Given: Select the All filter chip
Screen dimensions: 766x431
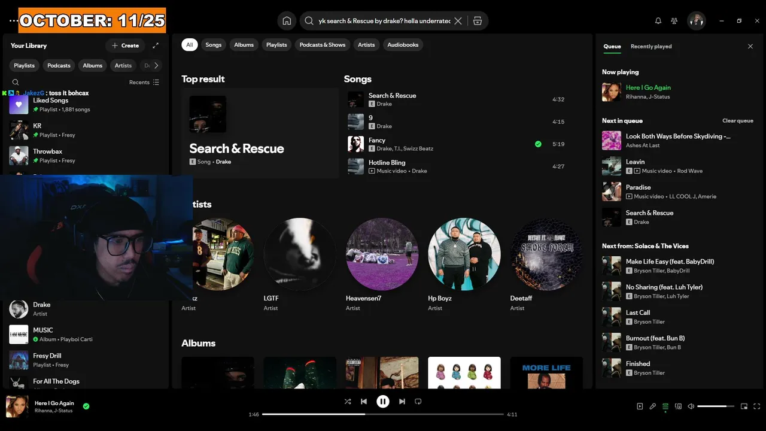Looking at the screenshot, I should click(x=190, y=45).
